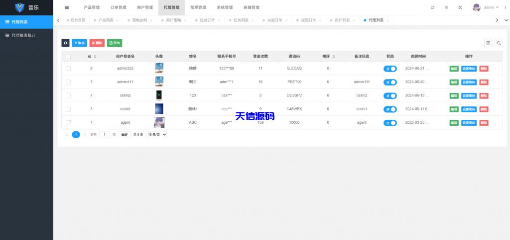Select 代理列表 in sidebar
This screenshot has height=240, width=510.
[x=27, y=22]
